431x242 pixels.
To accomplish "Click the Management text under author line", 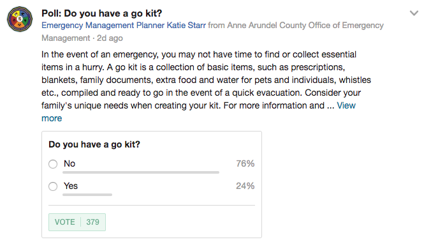I will [x=66, y=38].
